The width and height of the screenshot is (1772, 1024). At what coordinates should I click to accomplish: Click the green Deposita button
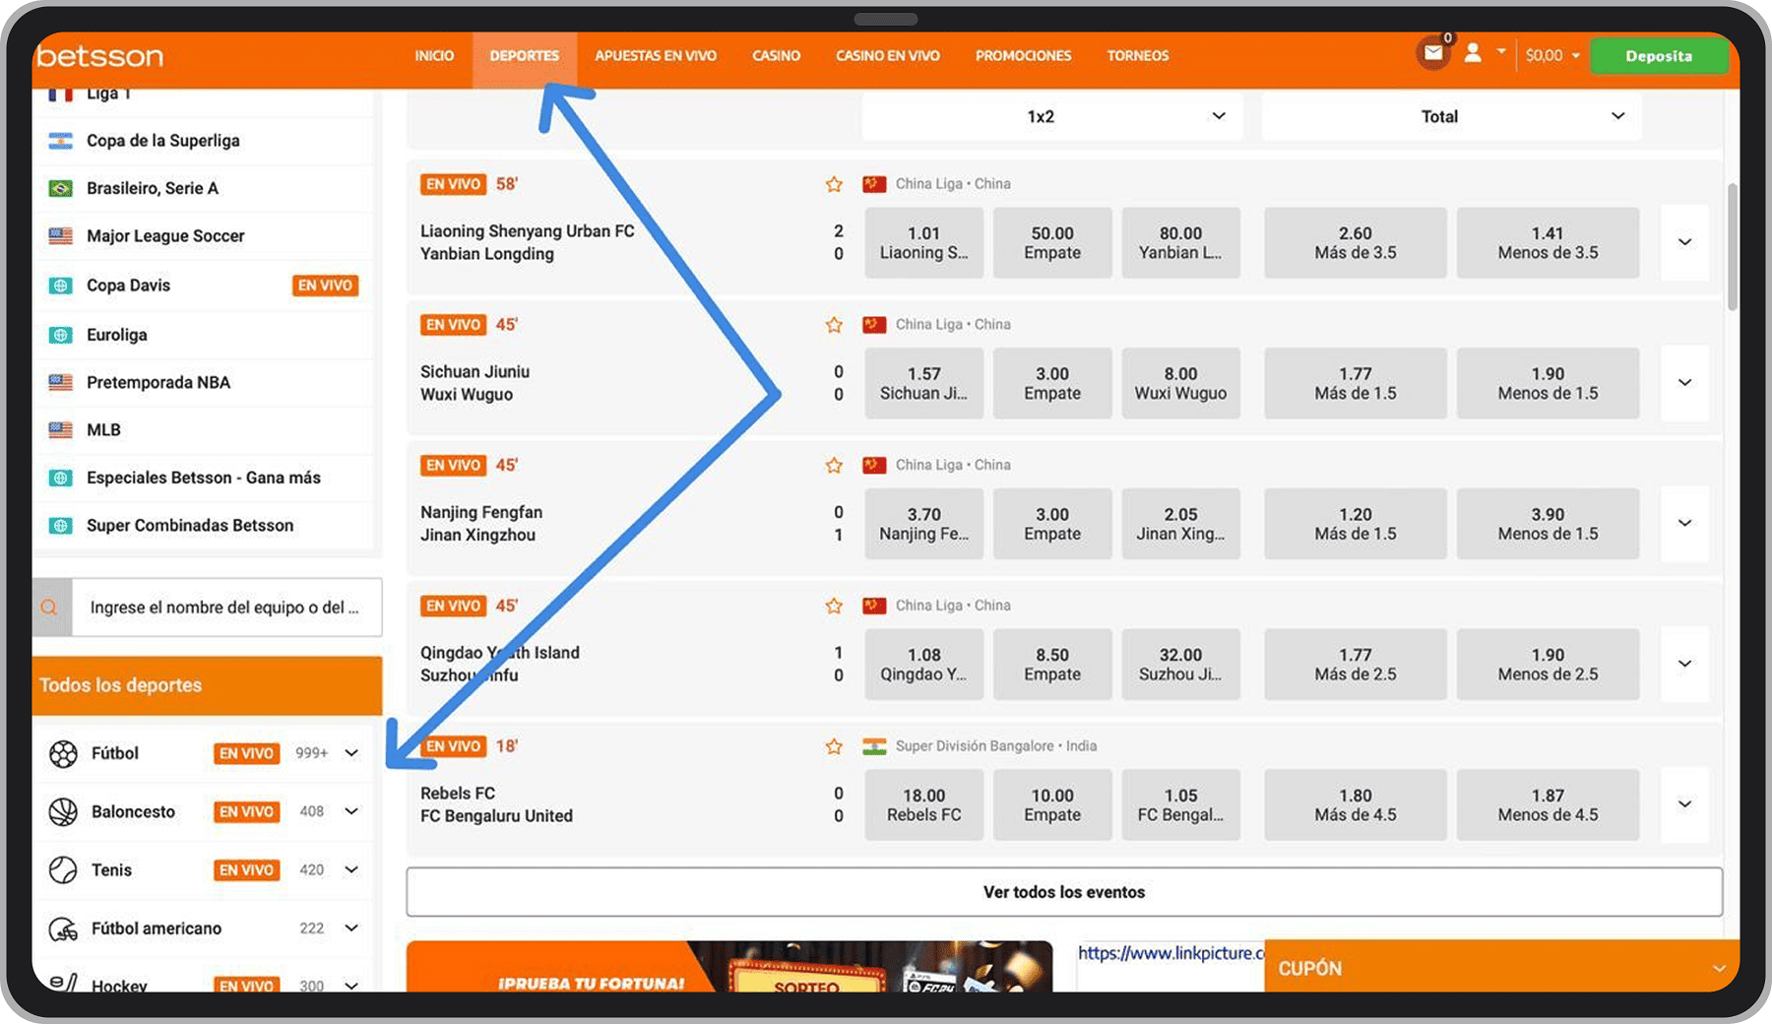click(1659, 56)
